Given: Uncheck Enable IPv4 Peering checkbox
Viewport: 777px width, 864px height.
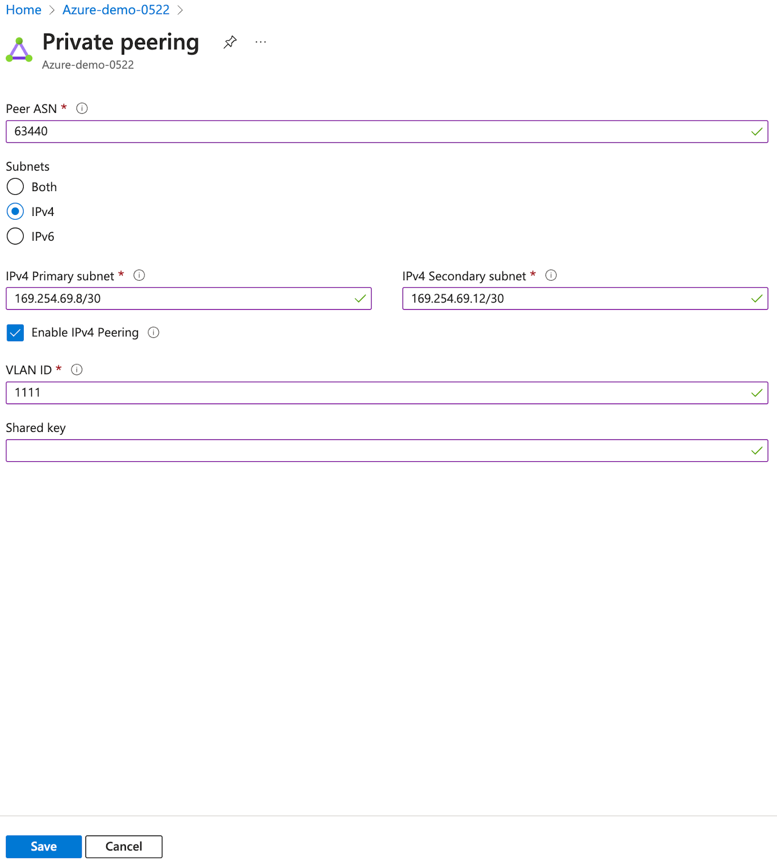Looking at the screenshot, I should coord(15,333).
